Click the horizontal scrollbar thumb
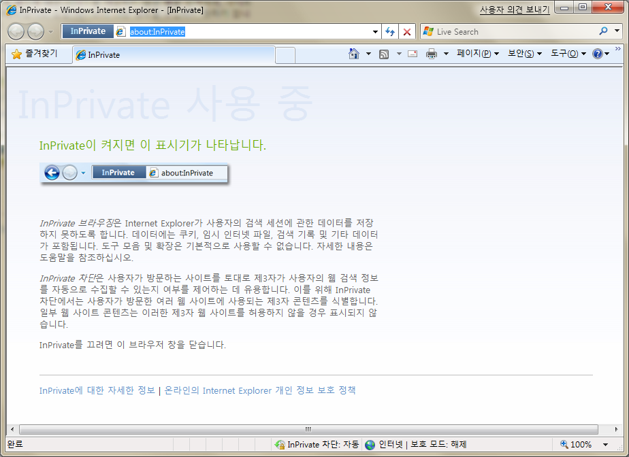This screenshot has width=629, height=457. click(308, 429)
